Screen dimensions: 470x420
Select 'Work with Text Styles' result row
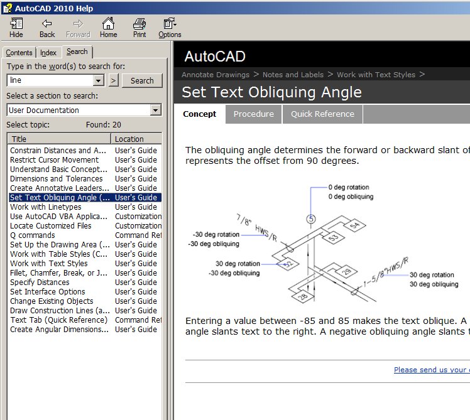[x=85, y=263]
